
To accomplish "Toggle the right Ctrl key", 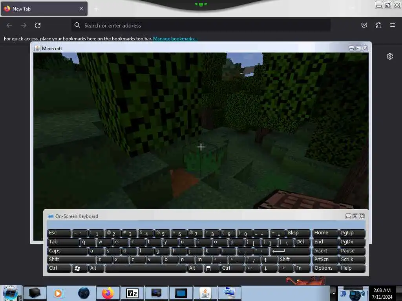I will (x=232, y=268).
